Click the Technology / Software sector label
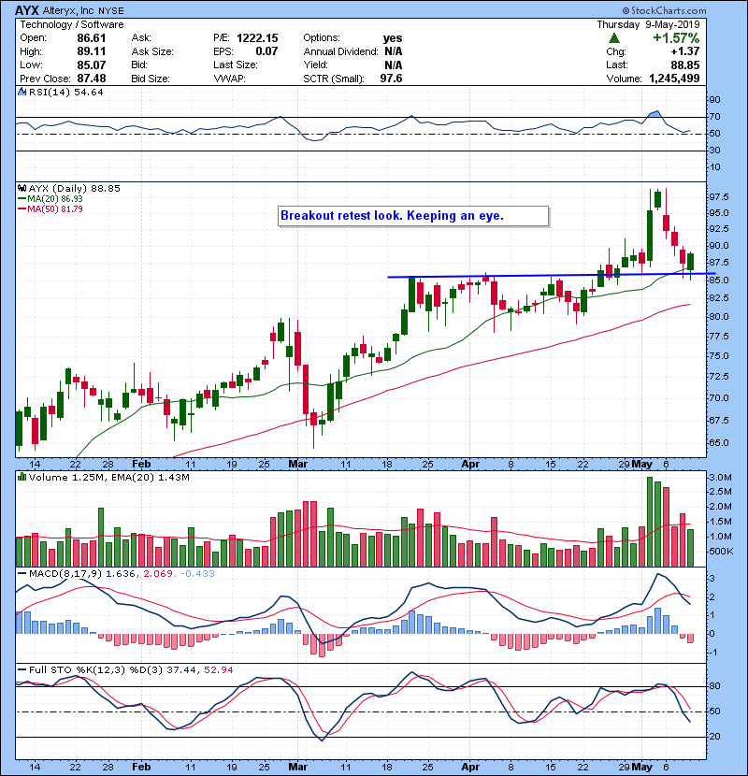The height and width of the screenshot is (776, 748). 72,24
